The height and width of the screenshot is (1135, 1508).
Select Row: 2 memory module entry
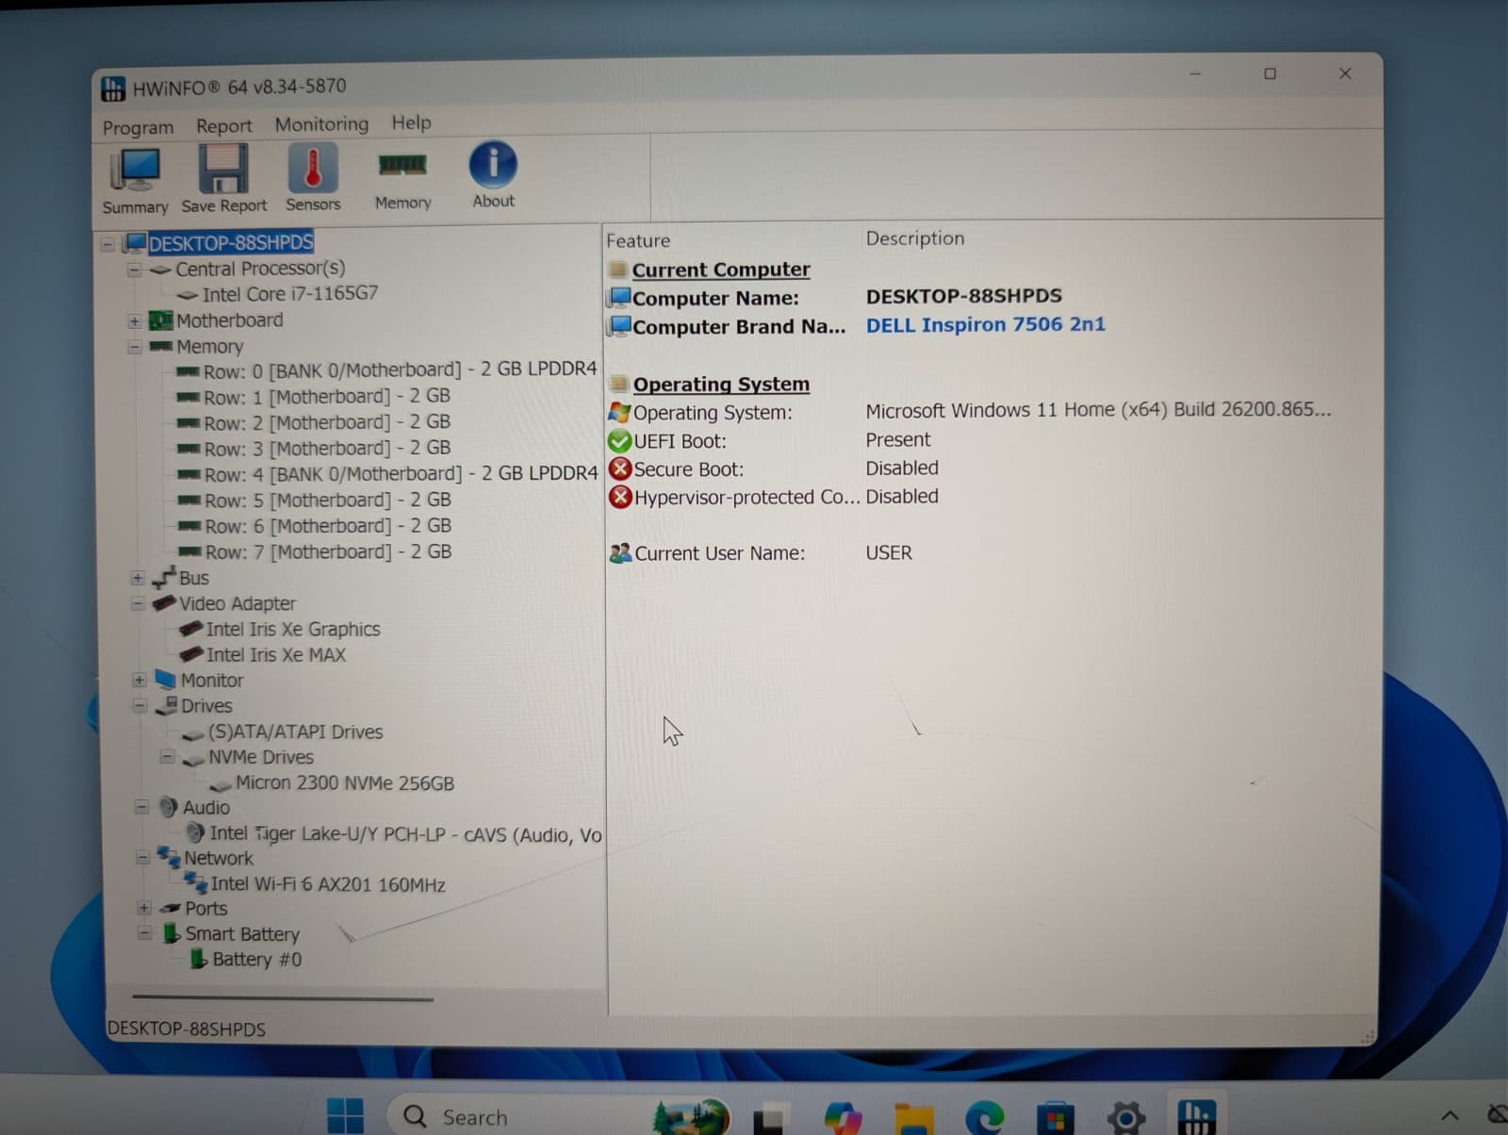tap(326, 422)
